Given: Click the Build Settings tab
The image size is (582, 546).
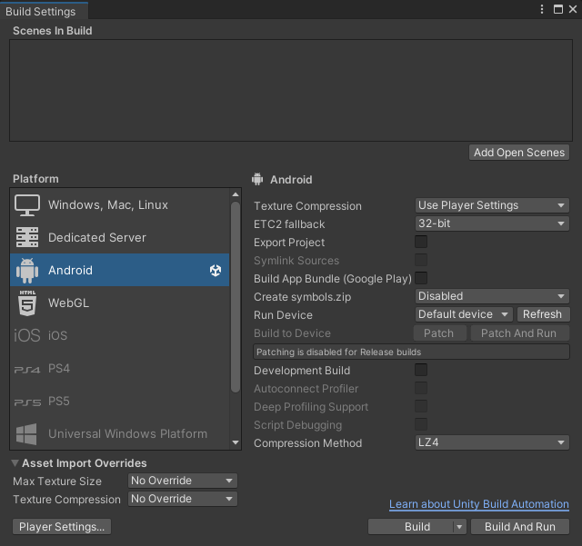Looking at the screenshot, I should point(41,12).
